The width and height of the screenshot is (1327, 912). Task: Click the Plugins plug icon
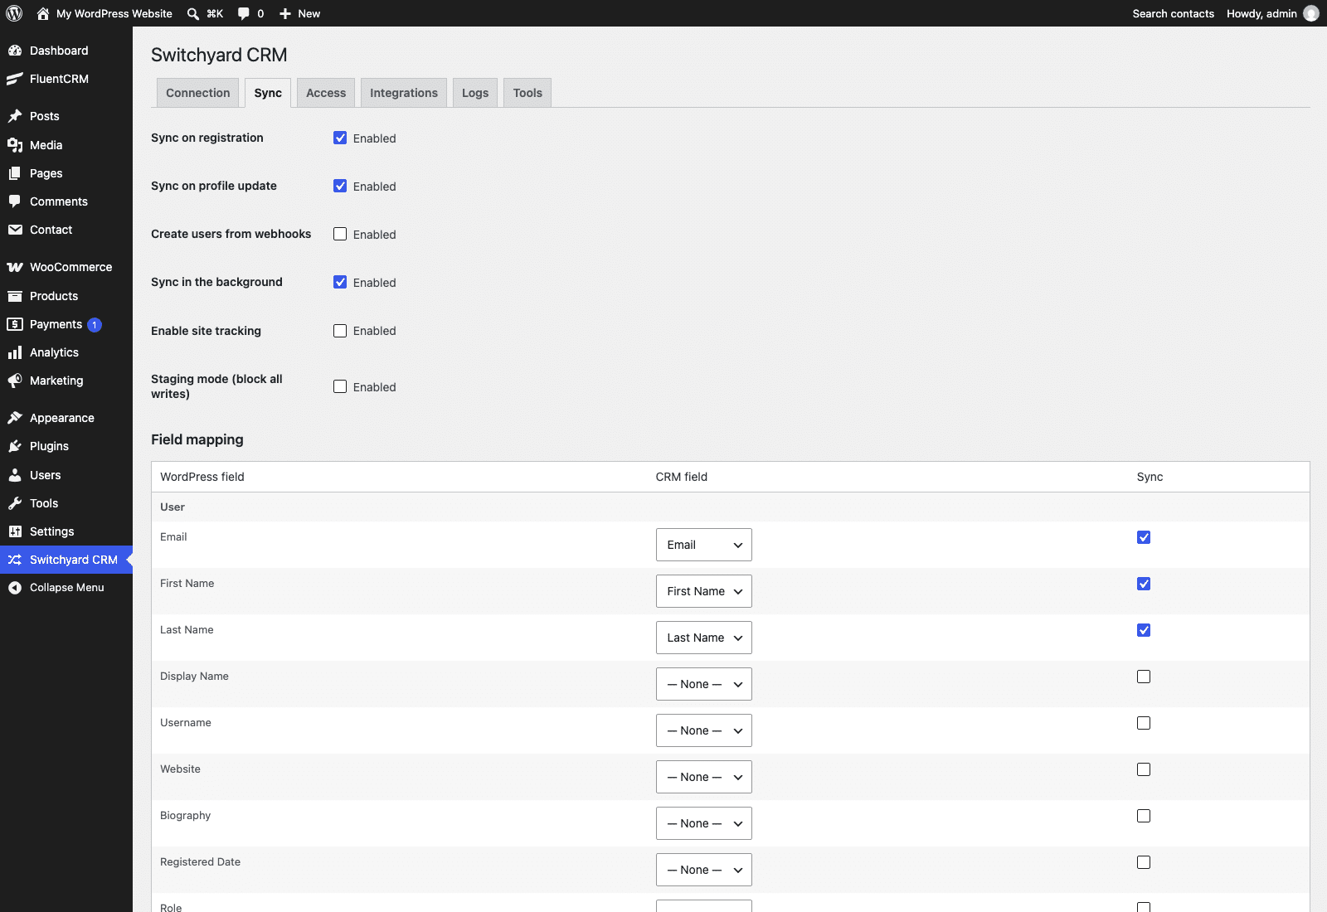(x=15, y=446)
